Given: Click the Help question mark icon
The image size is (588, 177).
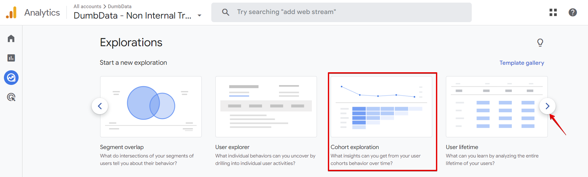Looking at the screenshot, I should [572, 12].
